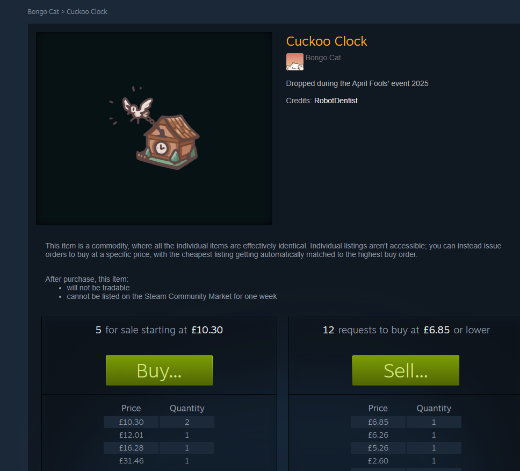
Task: Click the green Sell button
Action: click(x=406, y=370)
